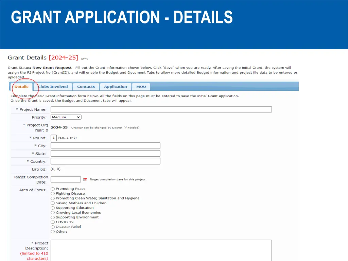Select the Other area of focus

53,232
